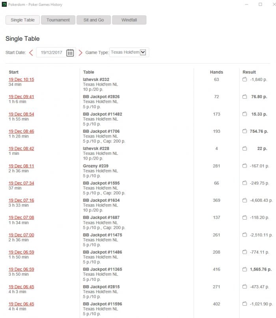Go to previous date with left arrow
The image size is (276, 318).
pos(31,53)
